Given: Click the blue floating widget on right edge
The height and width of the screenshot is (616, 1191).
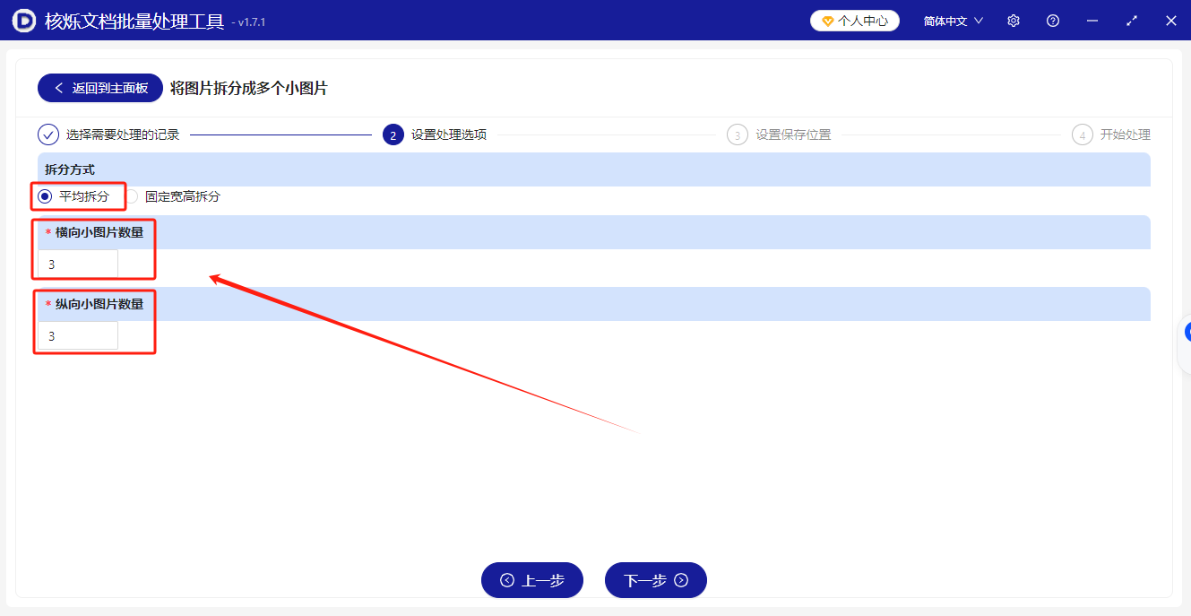Looking at the screenshot, I should pyautogui.click(x=1187, y=332).
